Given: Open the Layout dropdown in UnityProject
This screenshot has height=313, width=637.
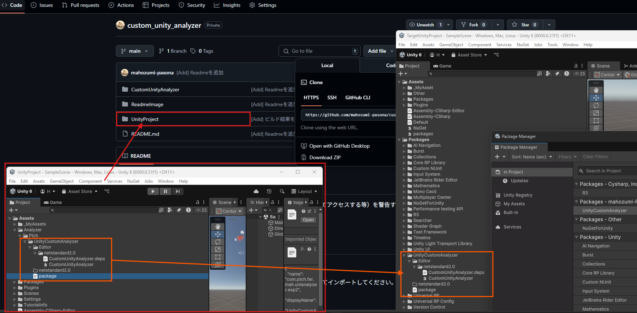Looking at the screenshot, I should (x=304, y=191).
